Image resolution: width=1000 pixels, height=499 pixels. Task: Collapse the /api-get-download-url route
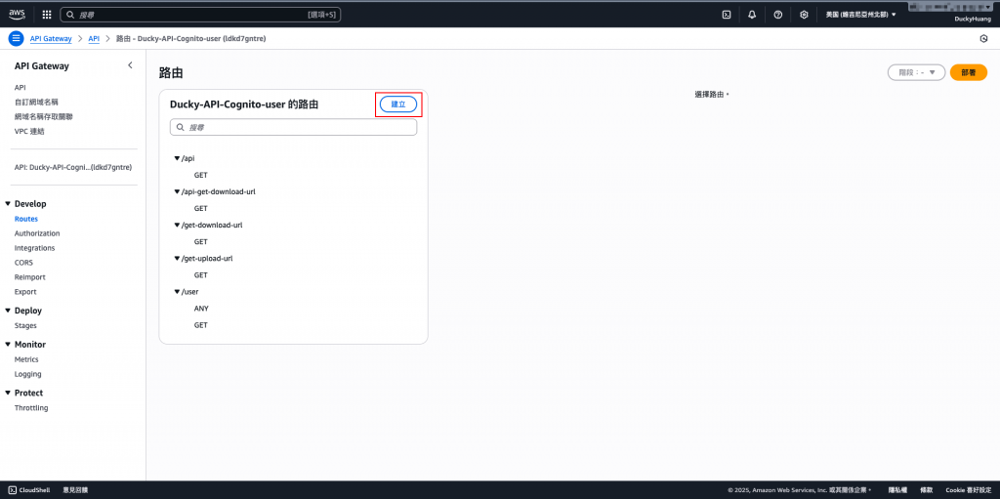[x=178, y=191]
